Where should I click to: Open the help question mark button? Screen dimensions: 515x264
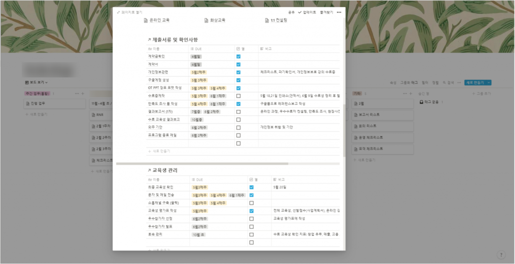point(501,254)
